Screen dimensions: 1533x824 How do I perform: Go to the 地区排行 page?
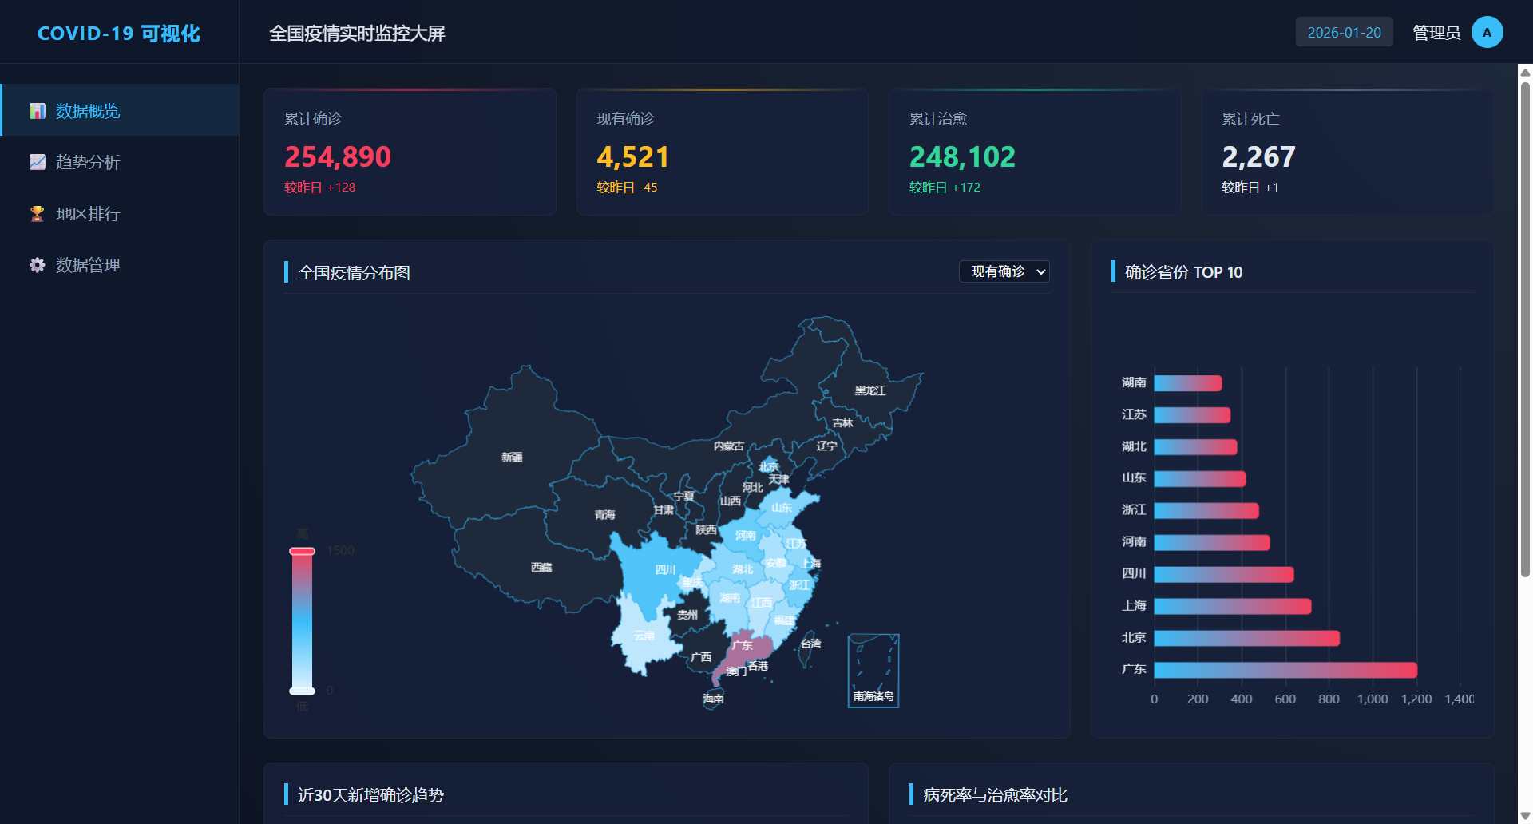tap(88, 214)
